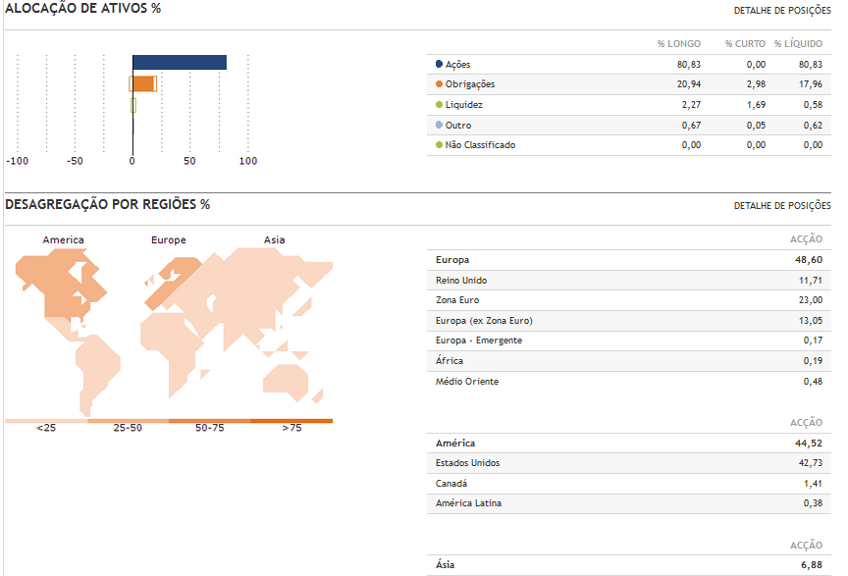Open Detalhe de Posições for asset allocation
The image size is (848, 576).
(x=782, y=11)
